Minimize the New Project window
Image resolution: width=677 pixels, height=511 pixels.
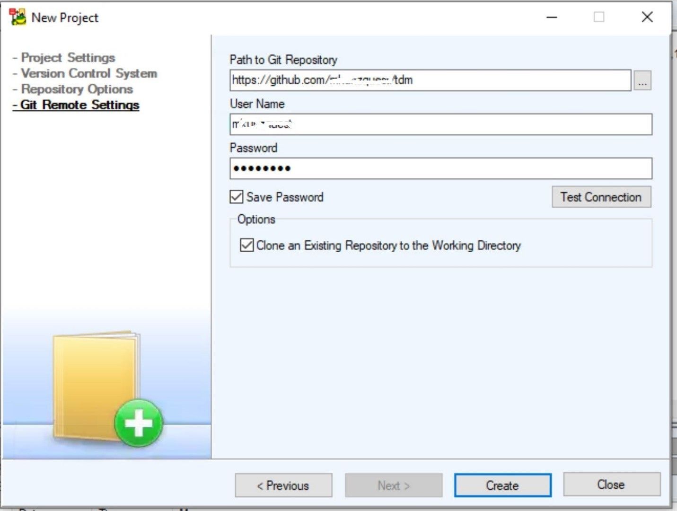(x=552, y=18)
